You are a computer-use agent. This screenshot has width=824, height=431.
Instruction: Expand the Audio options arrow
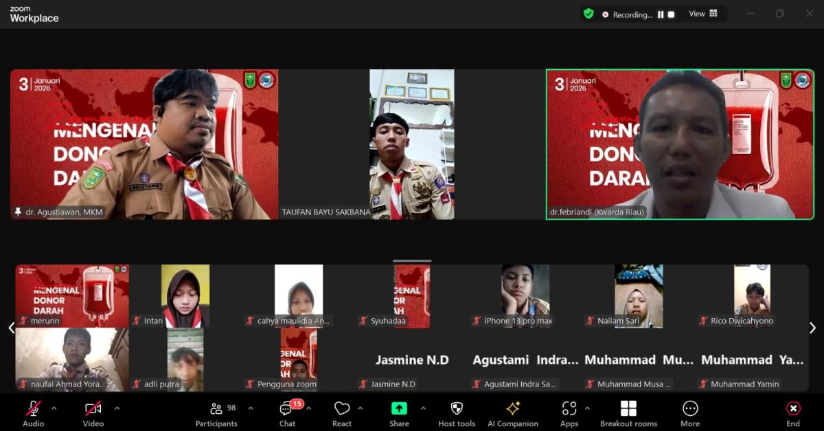pyautogui.click(x=54, y=408)
